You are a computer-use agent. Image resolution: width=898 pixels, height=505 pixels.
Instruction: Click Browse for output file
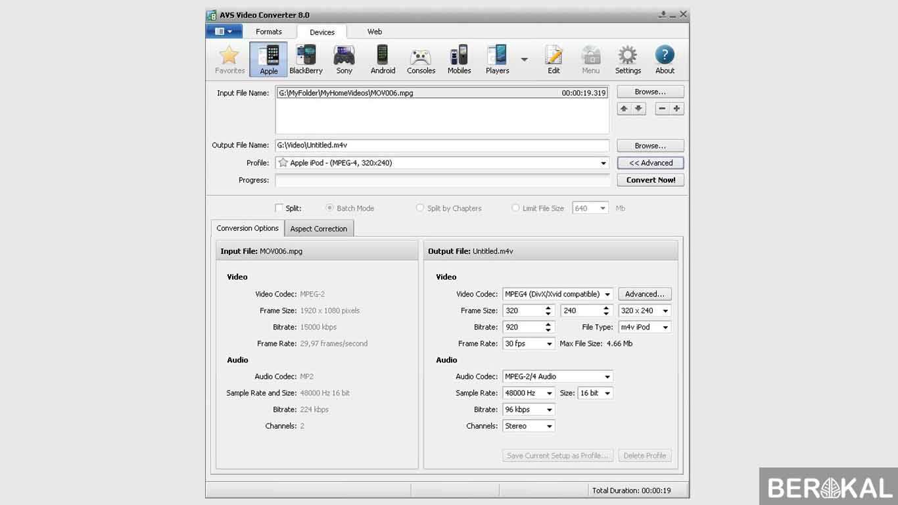tap(650, 145)
